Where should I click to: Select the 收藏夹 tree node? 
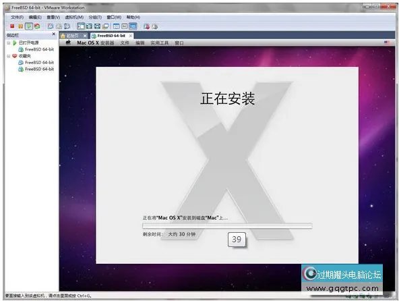point(25,56)
